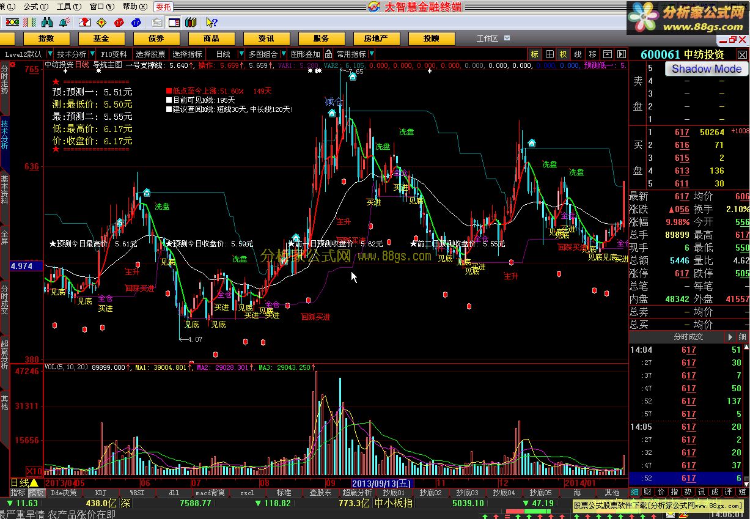Screen dimensions: 750x519
Task: Click the 债券 yellow button
Action: (x=156, y=38)
